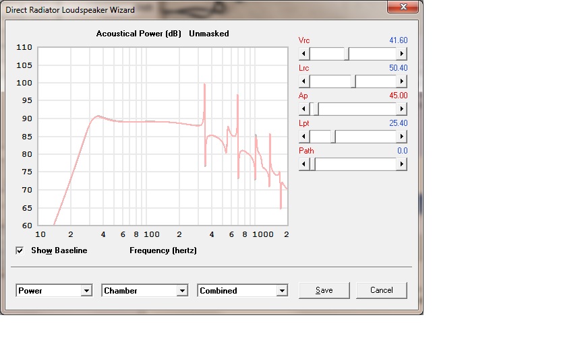Click the Path slider thumb
Viewport: 584px width, 340px height.
click(313, 164)
